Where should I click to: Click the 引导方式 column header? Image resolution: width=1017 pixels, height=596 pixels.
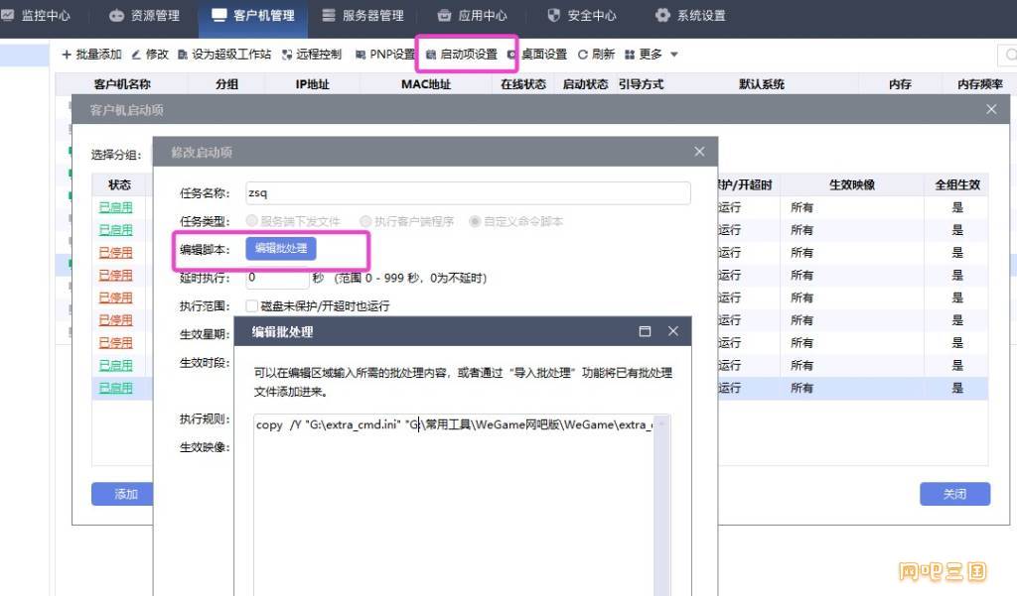[x=641, y=84]
